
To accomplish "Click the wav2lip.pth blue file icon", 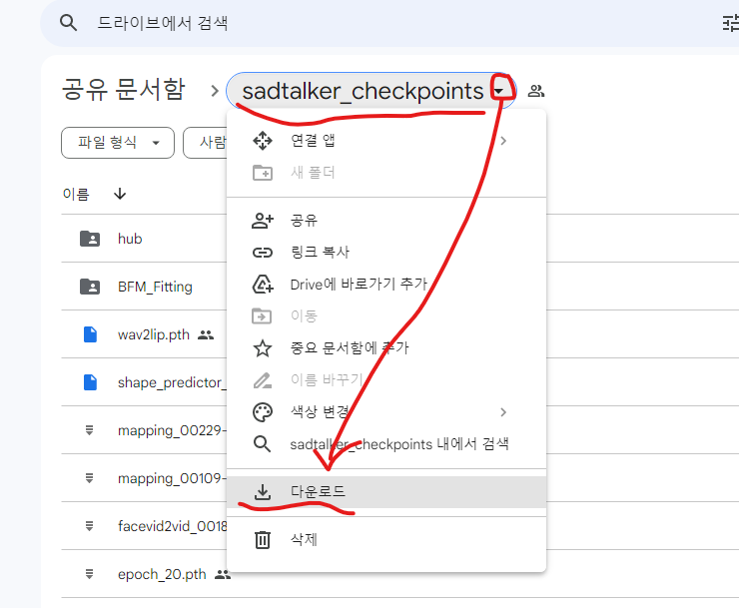I will click(x=90, y=334).
